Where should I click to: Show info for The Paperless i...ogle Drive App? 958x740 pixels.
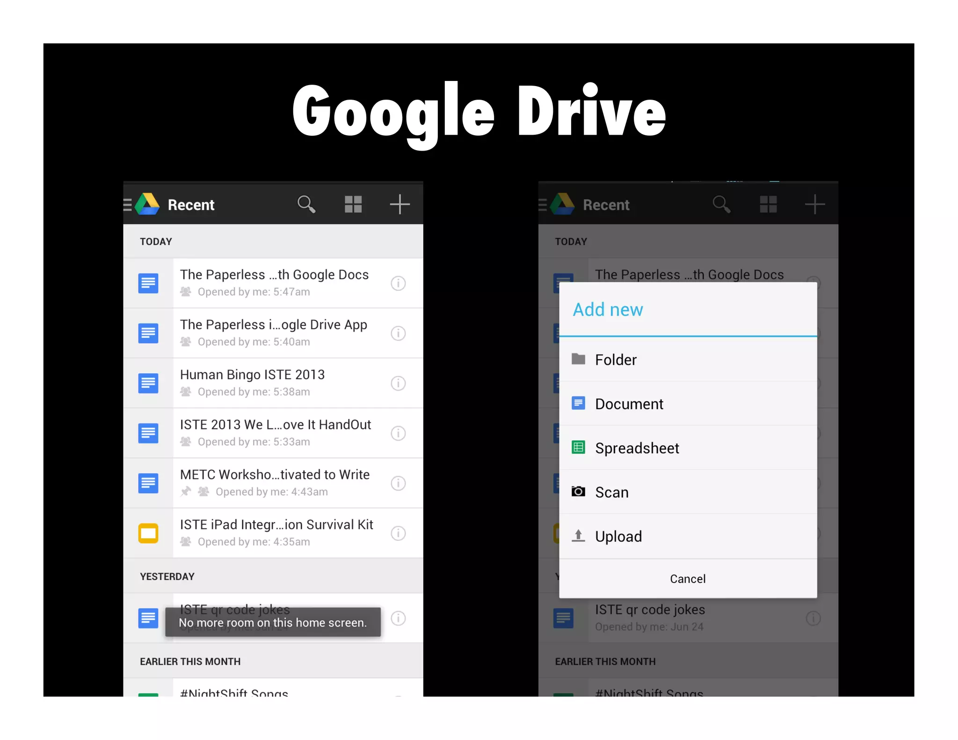[398, 333]
